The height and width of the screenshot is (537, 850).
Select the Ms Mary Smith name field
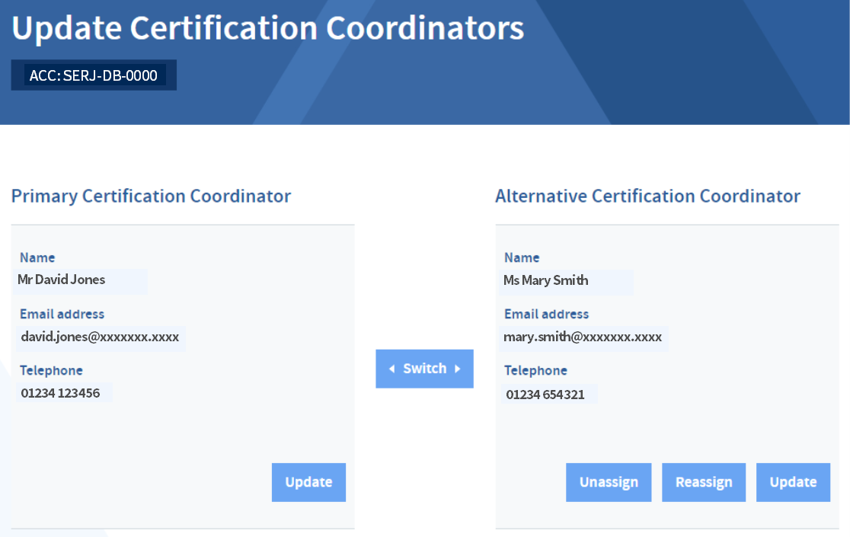click(x=566, y=282)
